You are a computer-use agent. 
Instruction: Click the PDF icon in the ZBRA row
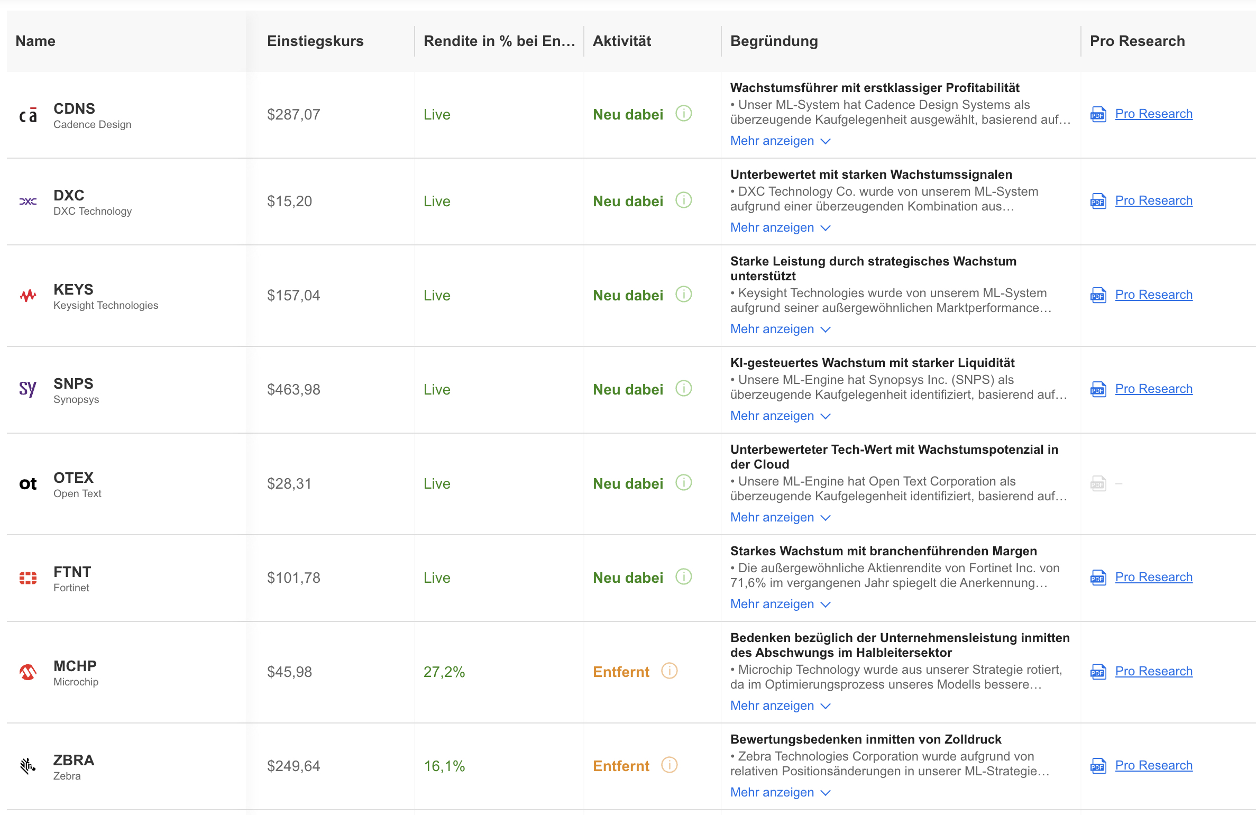click(1098, 766)
